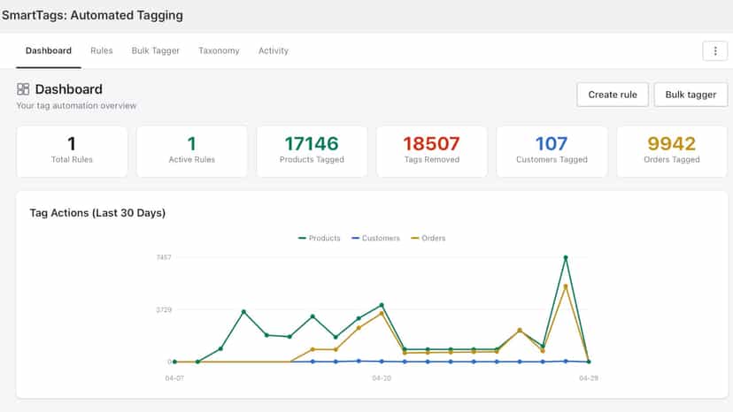
Task: Click the Bulk tagger button
Action: [x=691, y=95]
